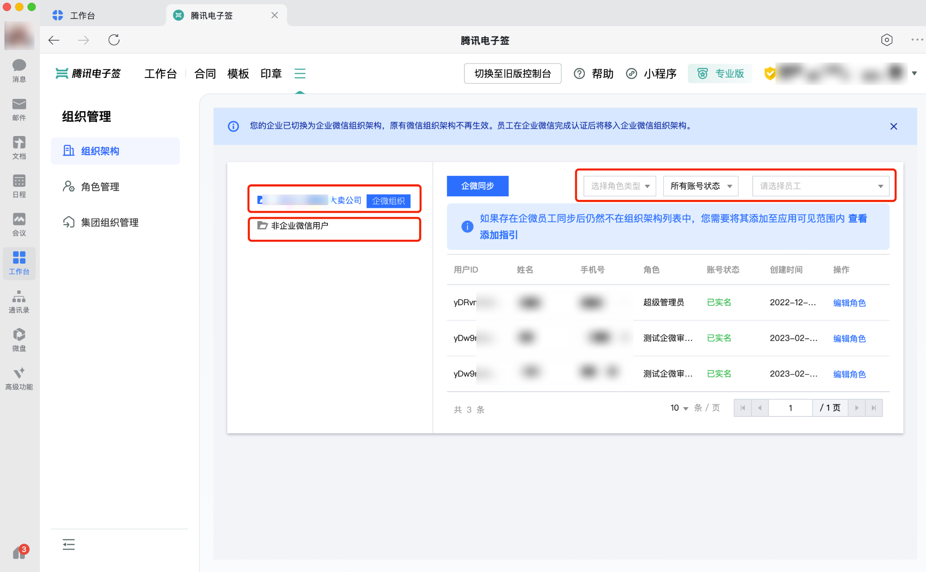Click the 创建时间 column header
The height and width of the screenshot is (572, 926).
point(786,269)
